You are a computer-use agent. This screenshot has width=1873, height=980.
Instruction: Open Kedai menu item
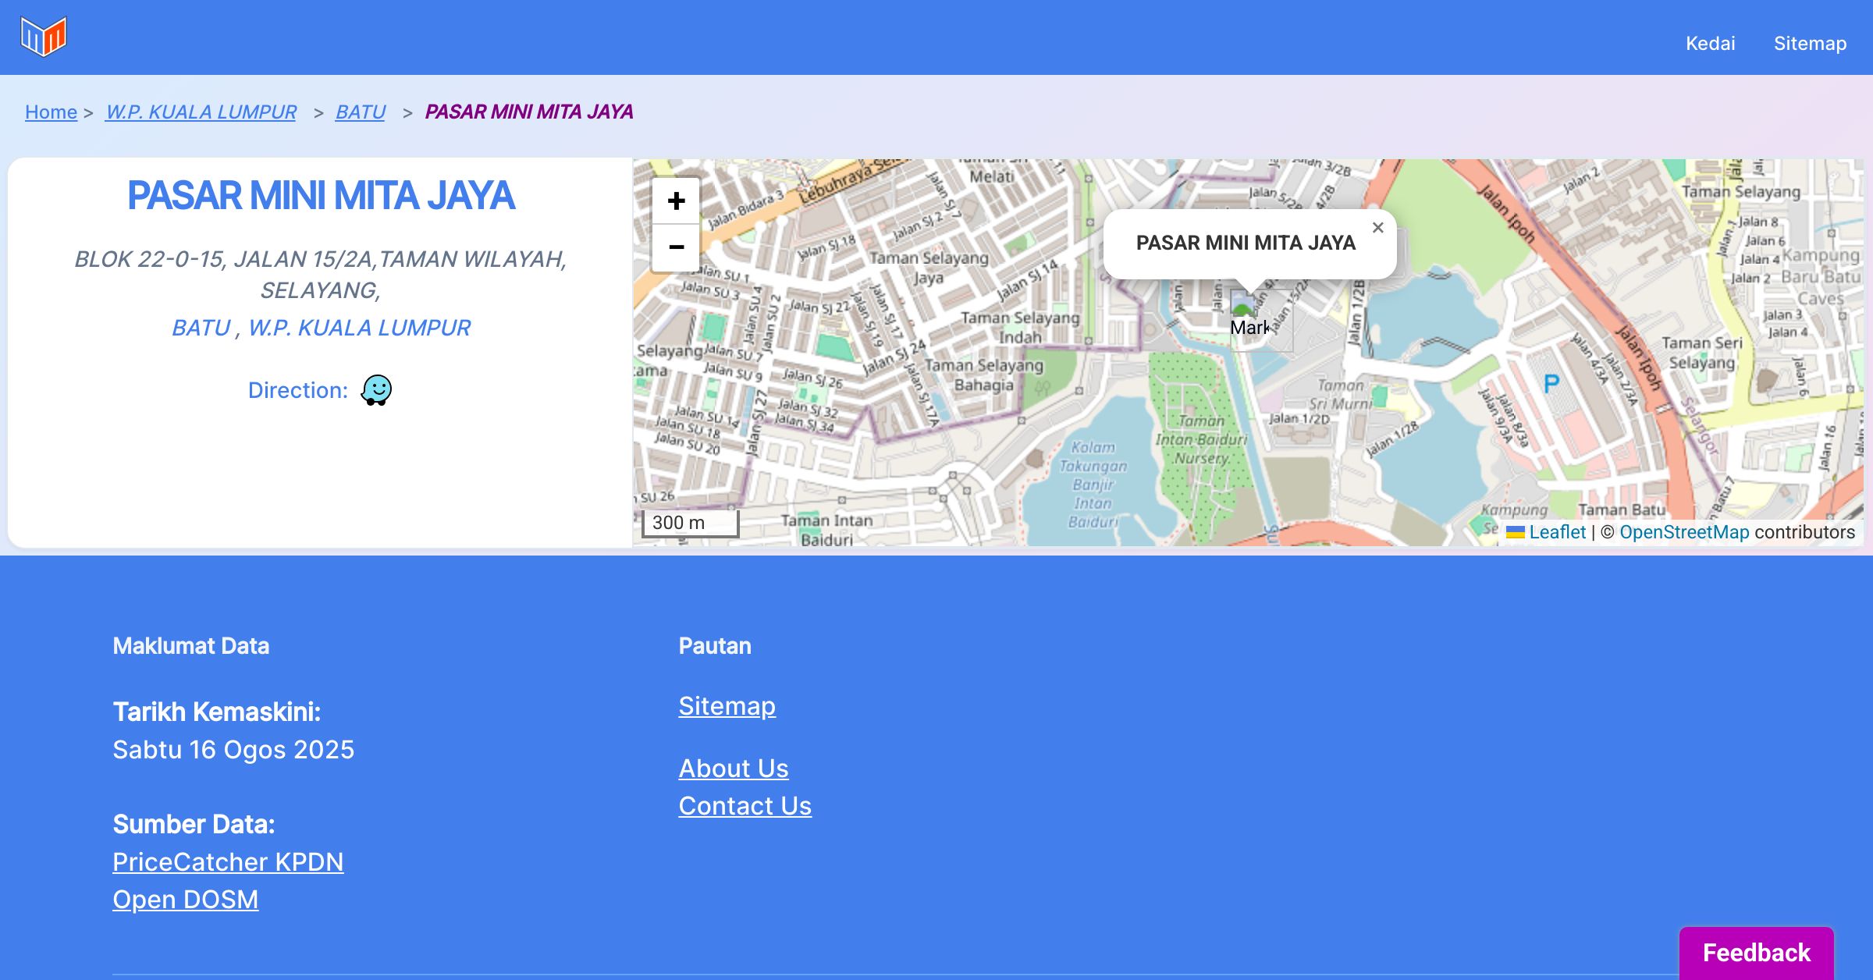pos(1710,44)
